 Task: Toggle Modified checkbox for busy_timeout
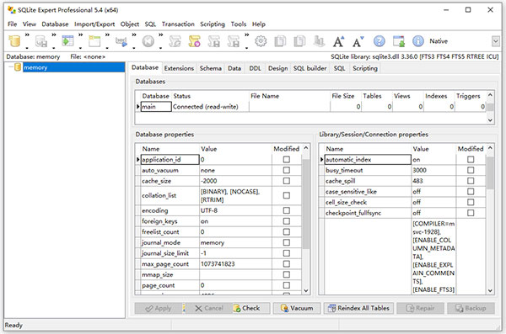471,170
